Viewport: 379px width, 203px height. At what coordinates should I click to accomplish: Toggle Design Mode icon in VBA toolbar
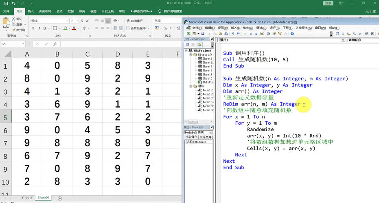262,34
